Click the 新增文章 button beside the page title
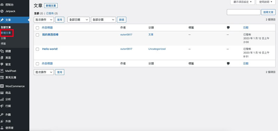Screen dimensions: 278x131 pyautogui.click(x=51, y=6)
